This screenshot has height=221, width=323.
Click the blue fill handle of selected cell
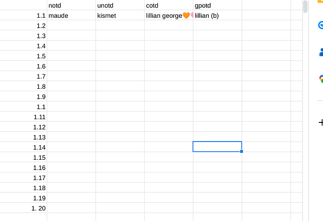tap(242, 151)
